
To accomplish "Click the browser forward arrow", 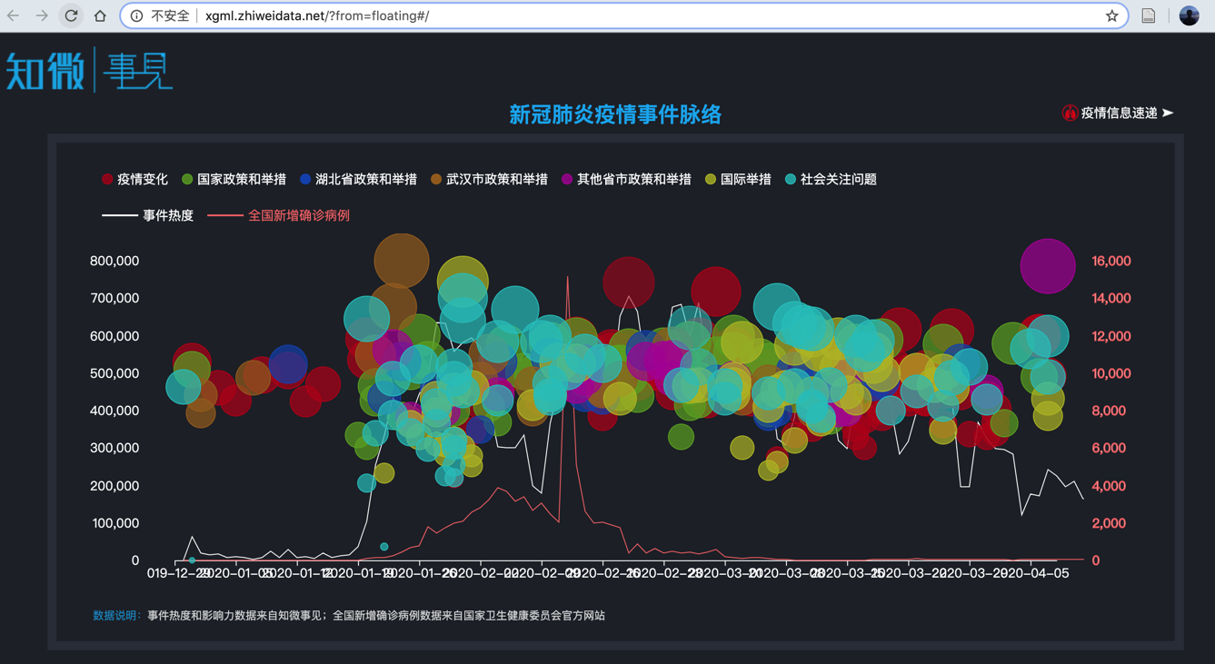I will coord(42,15).
